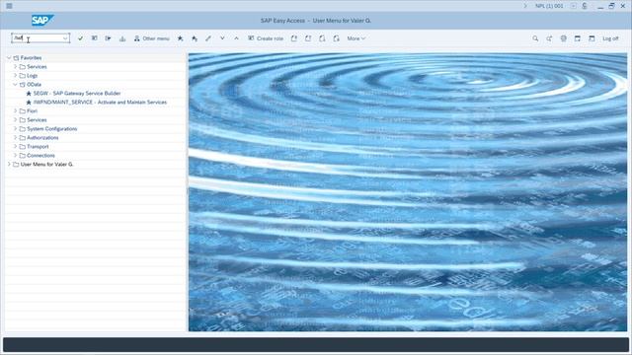Open /IWFND/MAINT_SERVICE - Activate and Maintain Services
The height and width of the screenshot is (355, 632).
pos(100,103)
